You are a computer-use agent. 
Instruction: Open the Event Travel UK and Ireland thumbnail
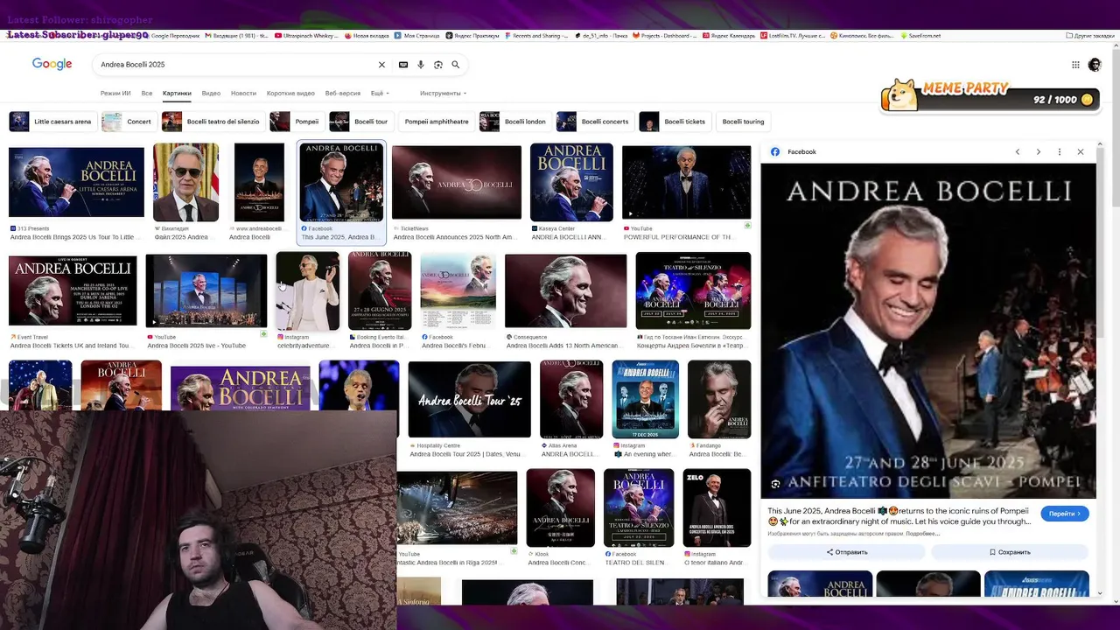[x=73, y=290]
